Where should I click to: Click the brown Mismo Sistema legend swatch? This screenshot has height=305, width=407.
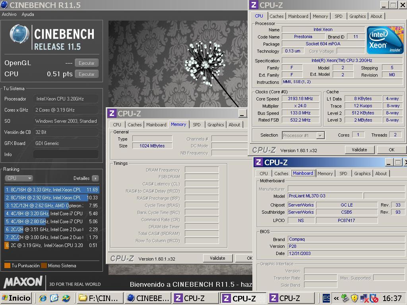(x=44, y=266)
